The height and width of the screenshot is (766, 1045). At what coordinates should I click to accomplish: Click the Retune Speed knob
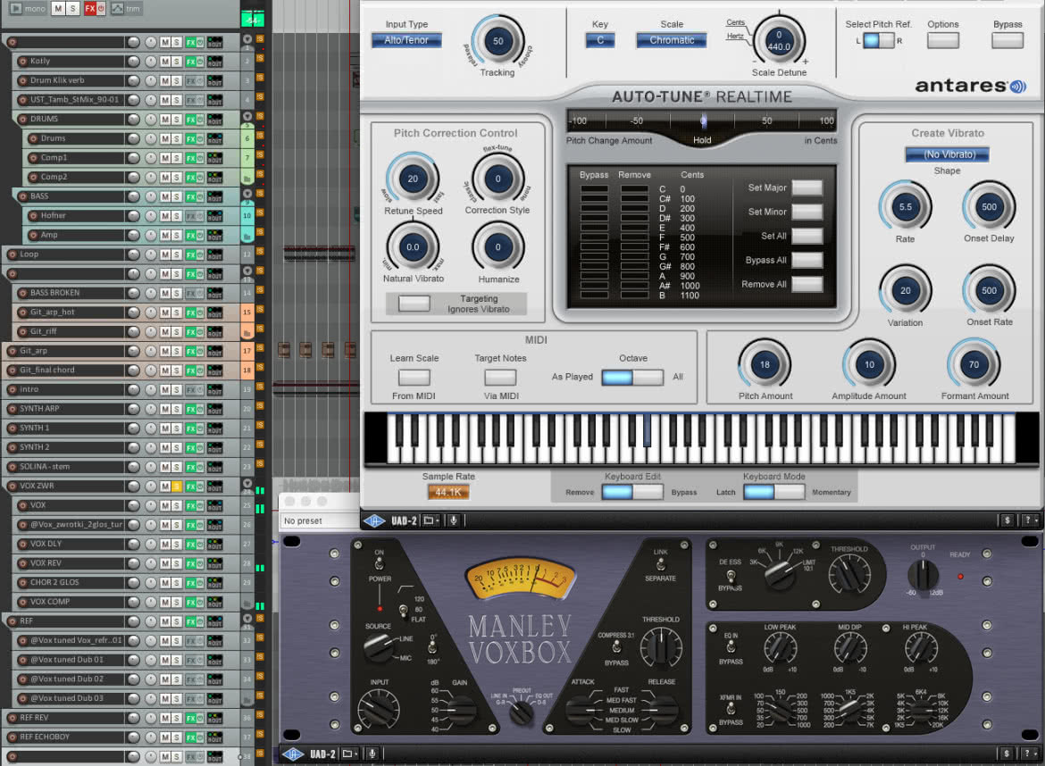(414, 179)
